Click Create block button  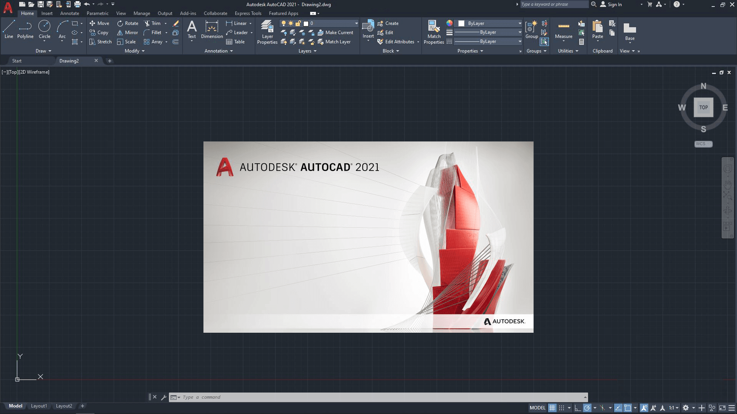point(388,23)
